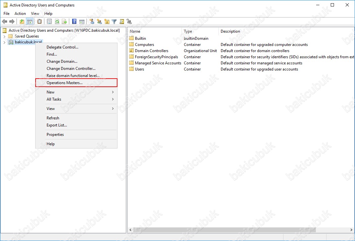Click the blue Help question mark icon
This screenshot has width=355, height=241.
(x=74, y=21)
